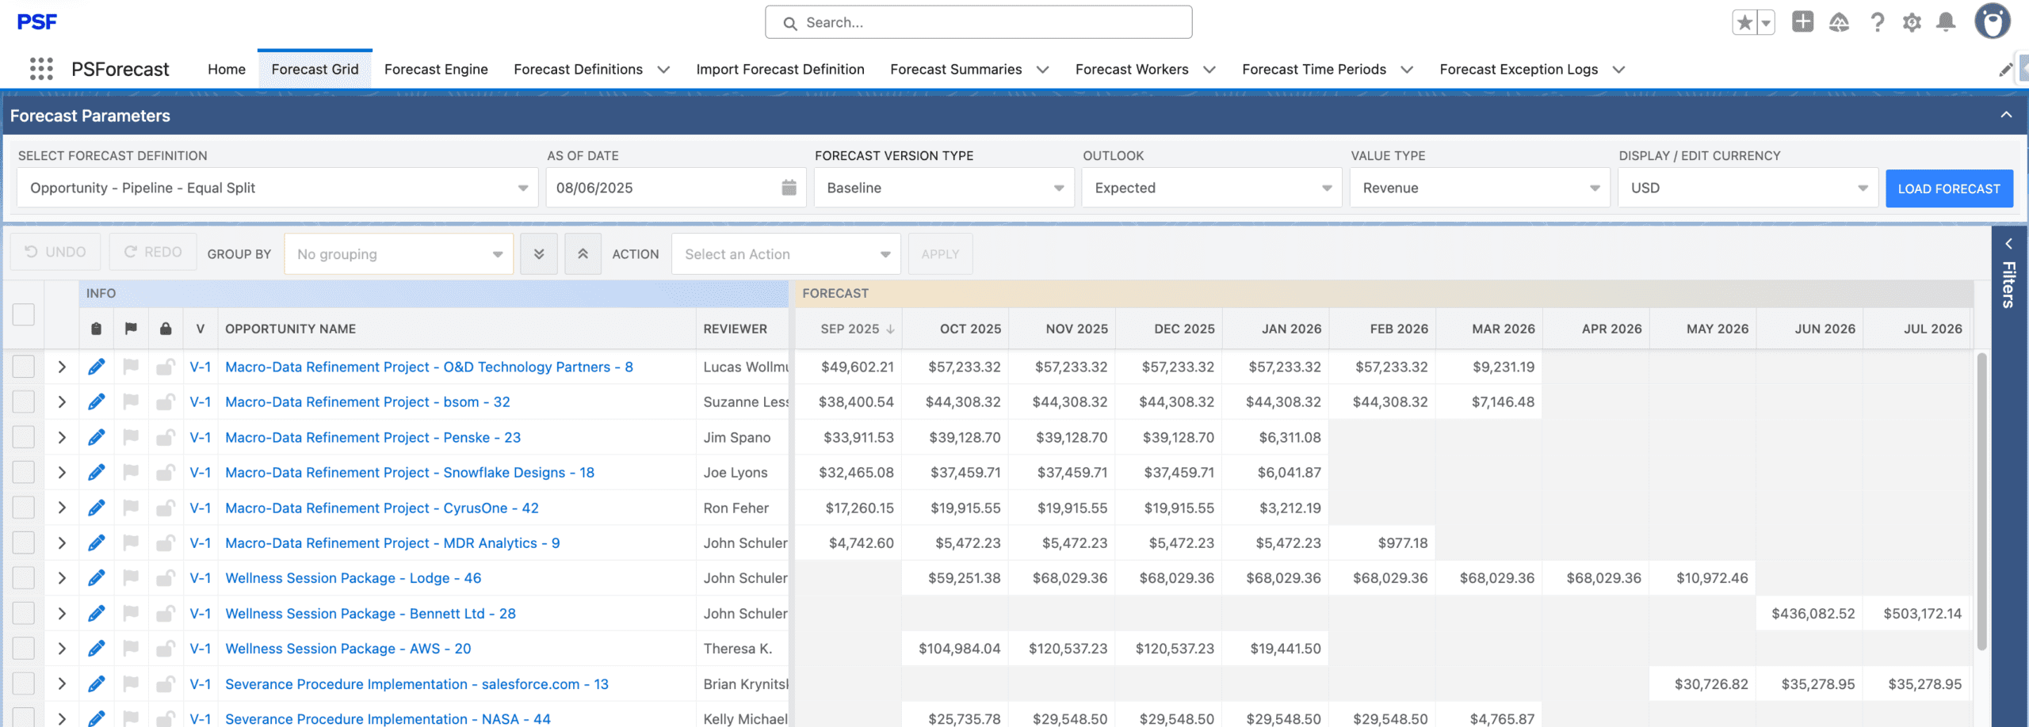
Task: Open the calendar picker for As Of Date
Action: [x=788, y=188]
